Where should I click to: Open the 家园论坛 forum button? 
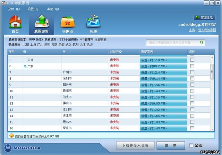(x=204, y=17)
